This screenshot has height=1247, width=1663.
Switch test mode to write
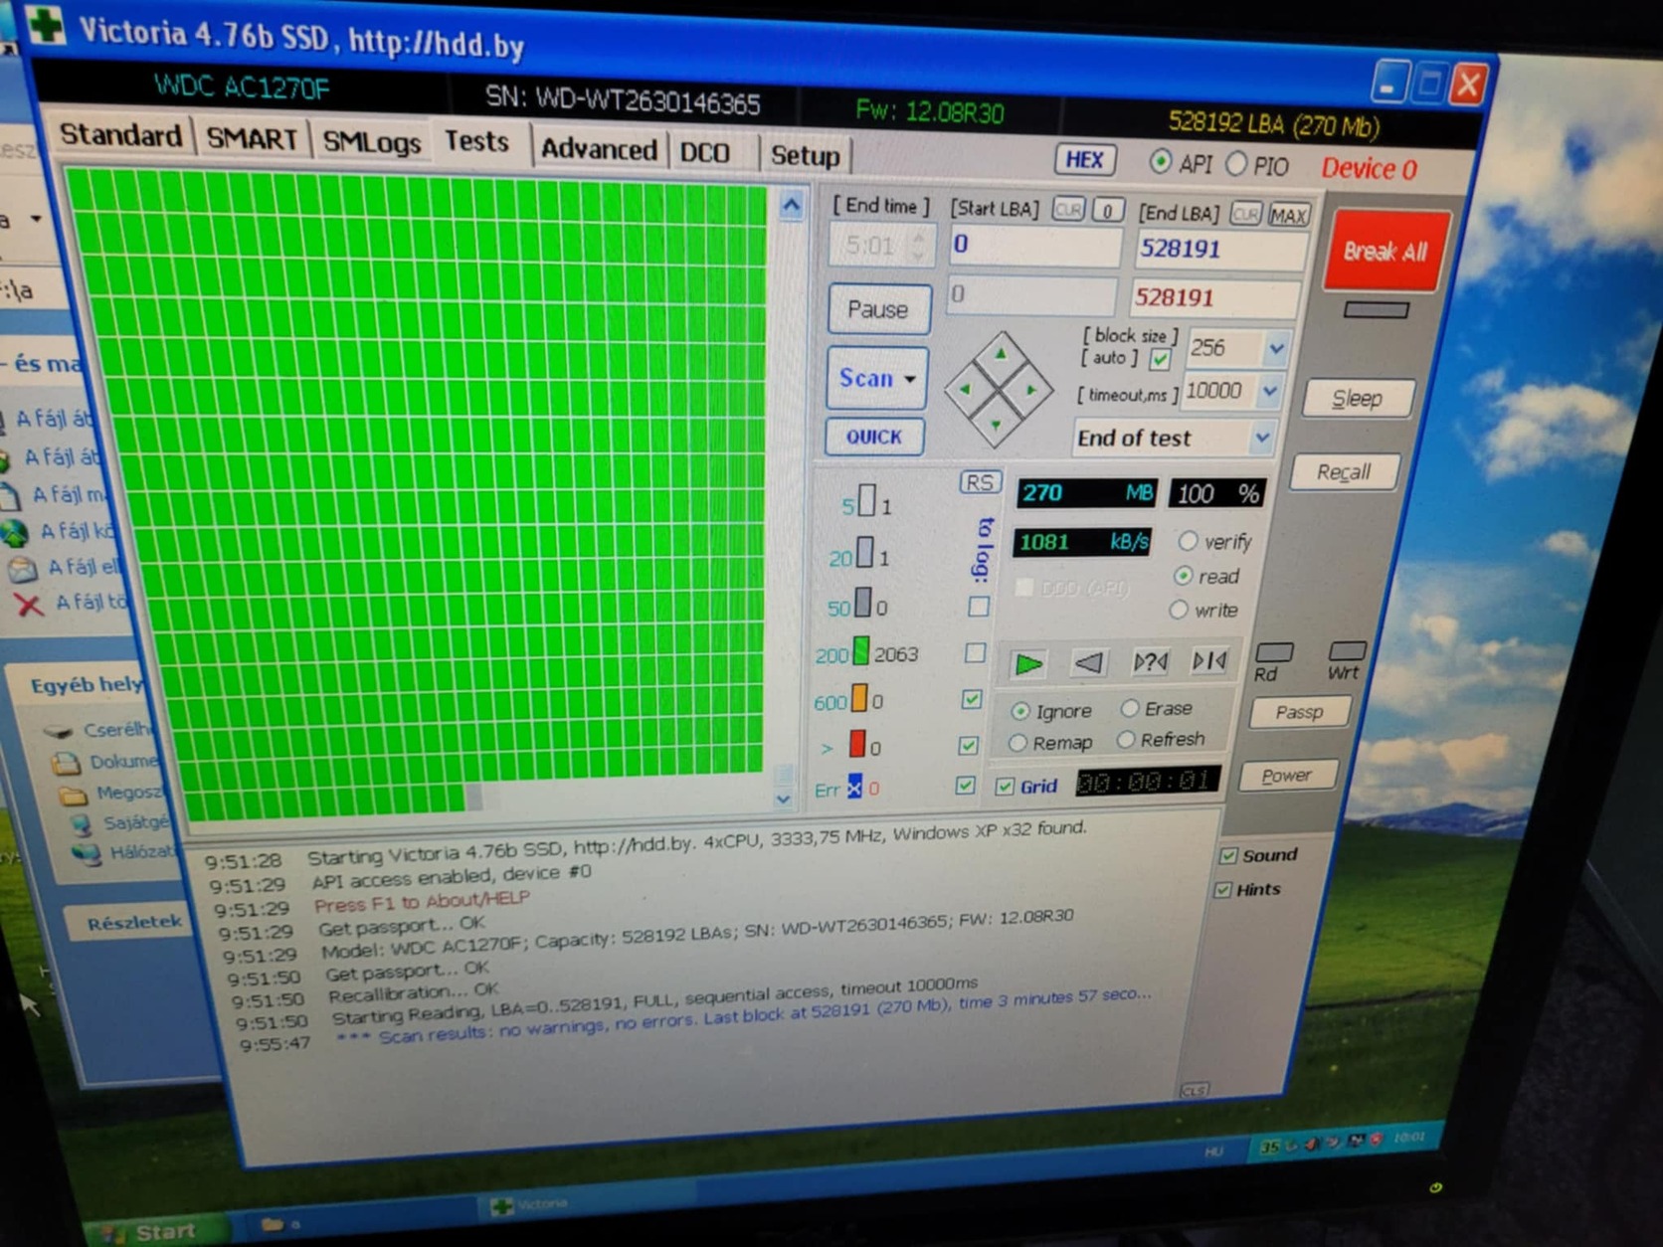[x=1179, y=611]
